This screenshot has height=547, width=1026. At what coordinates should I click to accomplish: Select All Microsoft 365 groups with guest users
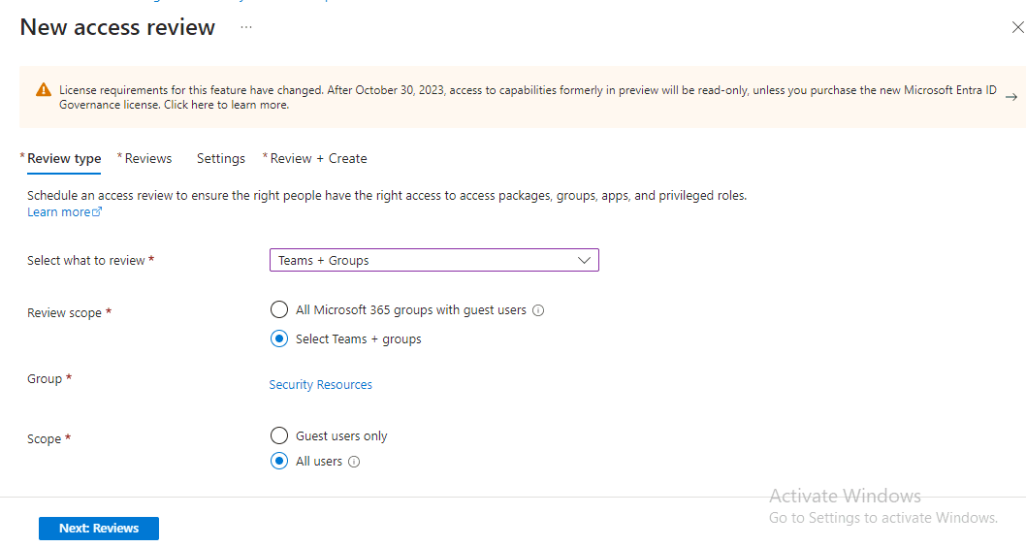(x=279, y=310)
